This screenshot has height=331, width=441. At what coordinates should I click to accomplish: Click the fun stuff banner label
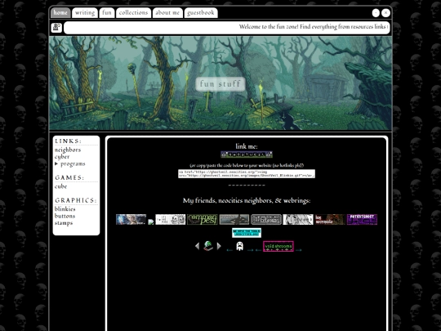click(x=220, y=84)
